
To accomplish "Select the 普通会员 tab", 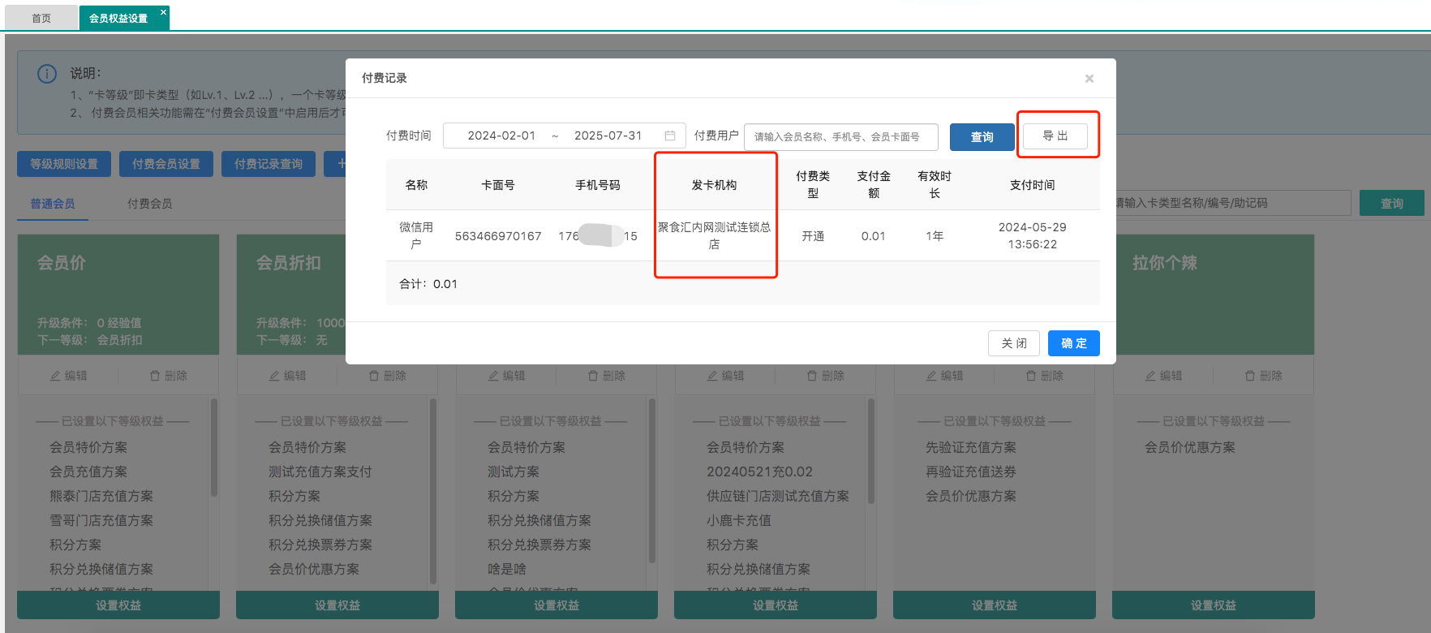I will click(53, 204).
